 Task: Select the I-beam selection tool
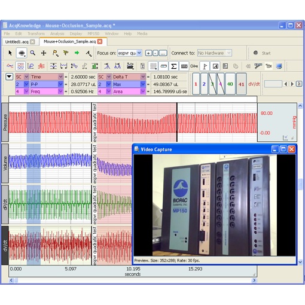tap(22, 53)
